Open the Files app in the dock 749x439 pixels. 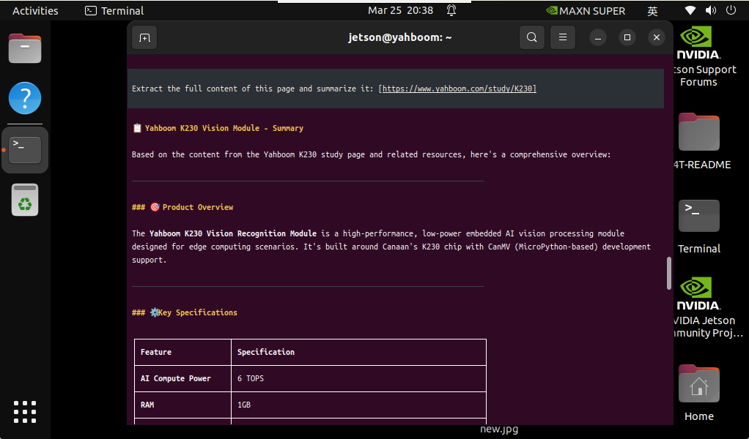point(25,48)
